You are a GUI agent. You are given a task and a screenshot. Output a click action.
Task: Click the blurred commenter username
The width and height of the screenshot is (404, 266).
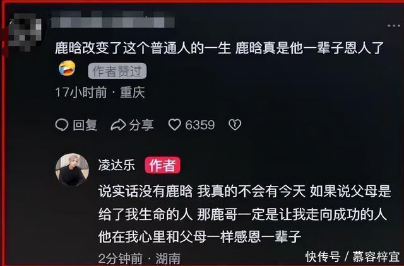click(113, 20)
